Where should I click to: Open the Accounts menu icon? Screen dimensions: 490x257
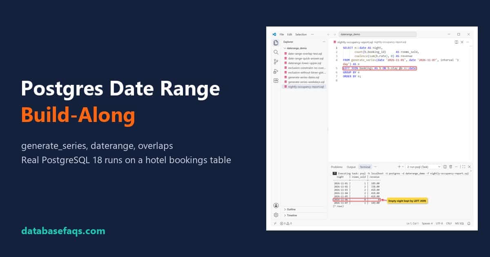pos(276,205)
